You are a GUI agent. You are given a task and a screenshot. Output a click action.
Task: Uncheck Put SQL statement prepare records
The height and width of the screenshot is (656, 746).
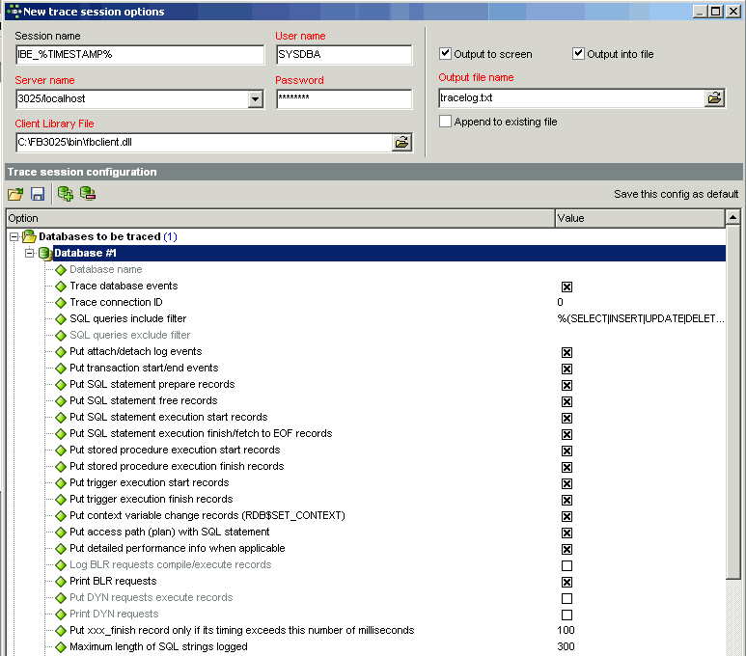(x=566, y=385)
